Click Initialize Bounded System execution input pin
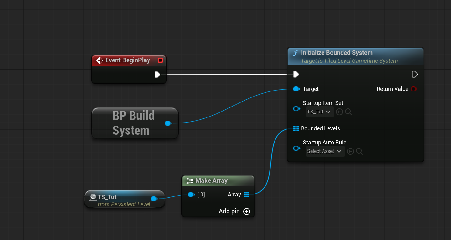 tap(296, 74)
